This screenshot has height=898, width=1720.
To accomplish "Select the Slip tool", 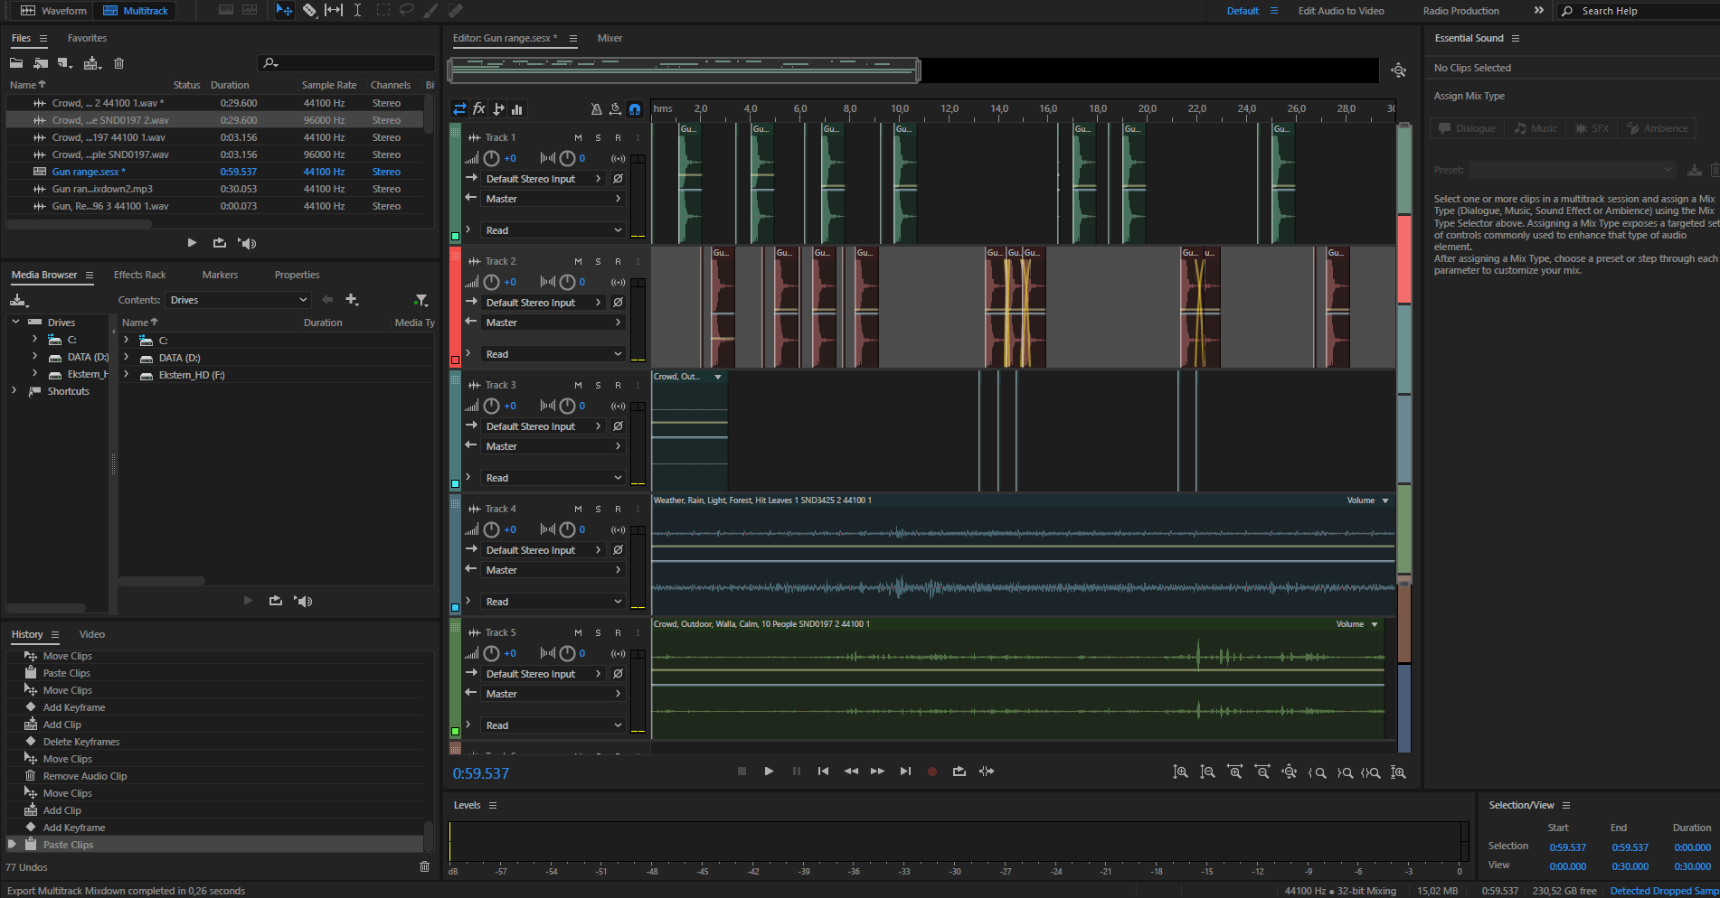I will coord(334,10).
